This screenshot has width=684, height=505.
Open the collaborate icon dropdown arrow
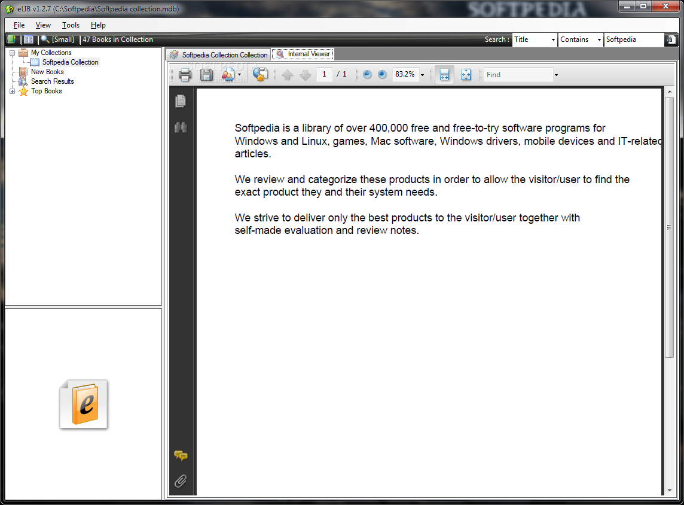[x=239, y=75]
